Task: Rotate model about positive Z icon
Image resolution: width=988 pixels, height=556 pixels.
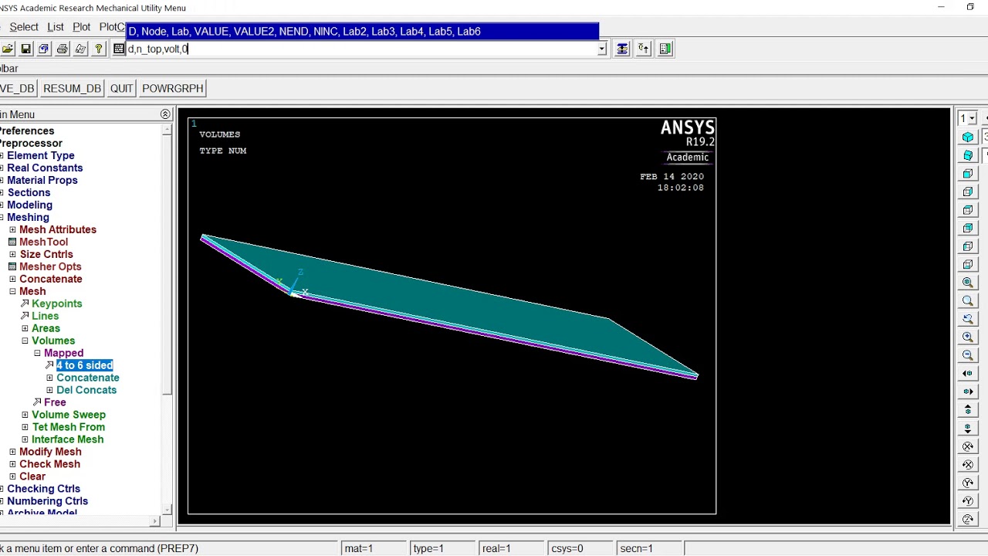Action: point(968,519)
